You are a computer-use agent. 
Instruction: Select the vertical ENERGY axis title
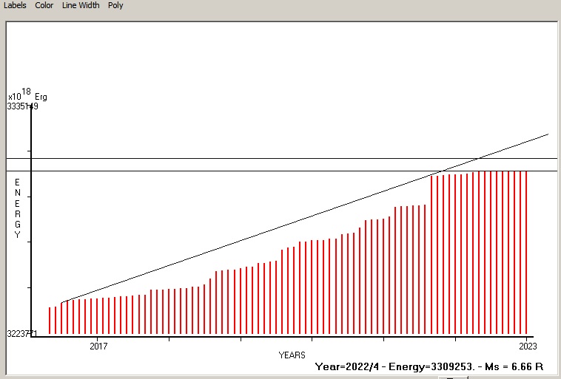point(18,208)
